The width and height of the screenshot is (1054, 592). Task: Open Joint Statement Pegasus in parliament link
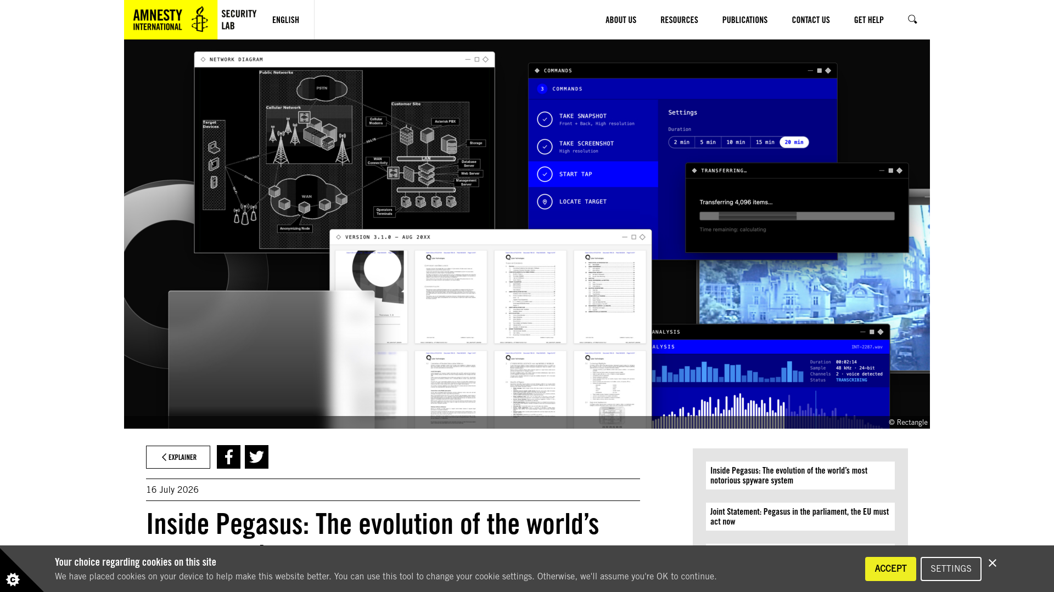tap(800, 516)
